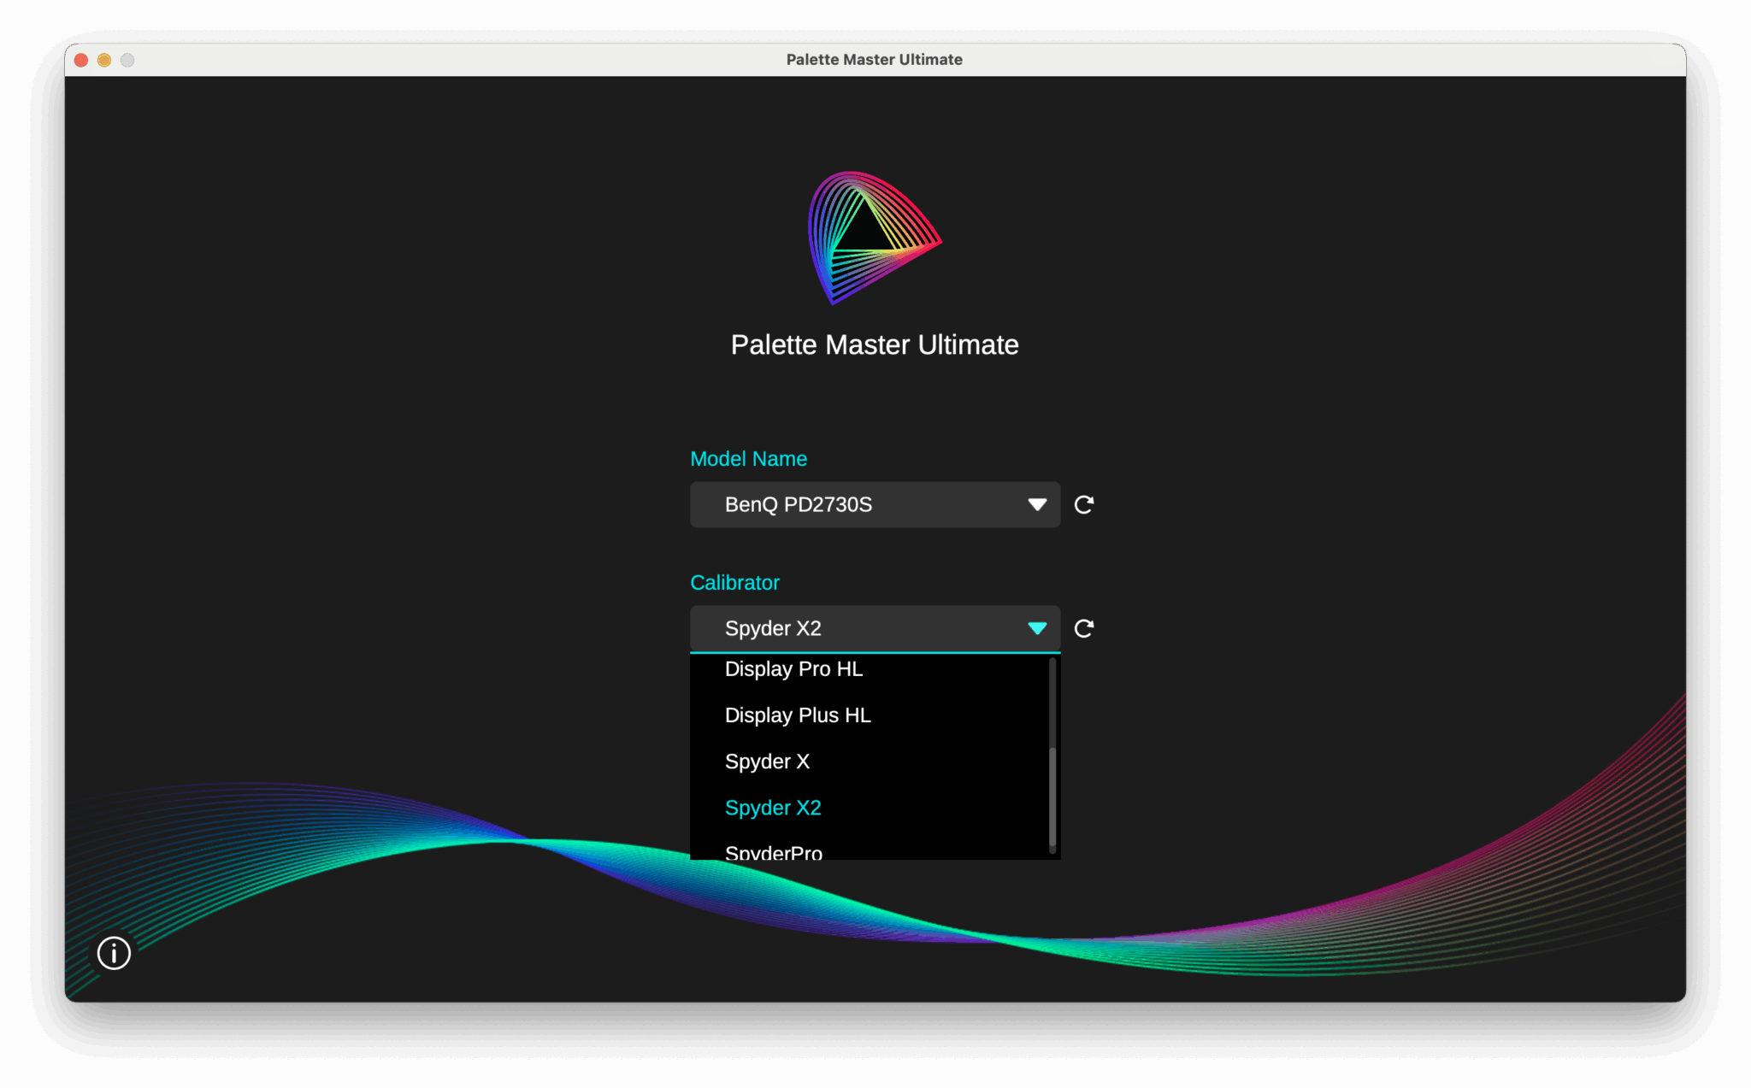
Task: Click the large Palette Master Ultimate heading
Action: point(874,344)
